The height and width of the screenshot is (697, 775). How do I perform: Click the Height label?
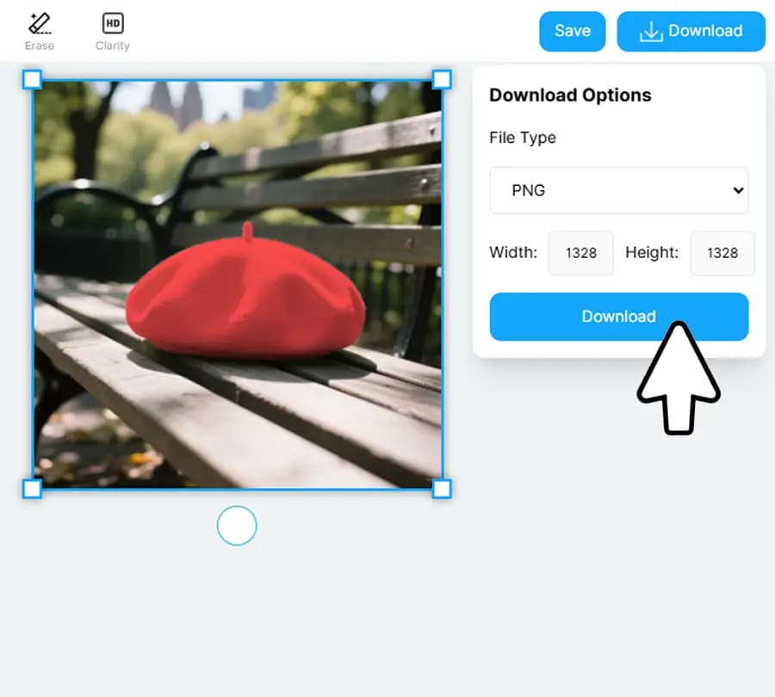point(652,253)
